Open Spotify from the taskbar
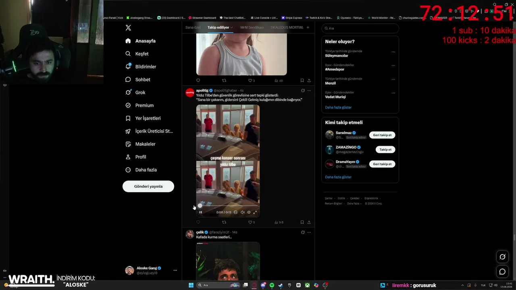 coord(272,285)
